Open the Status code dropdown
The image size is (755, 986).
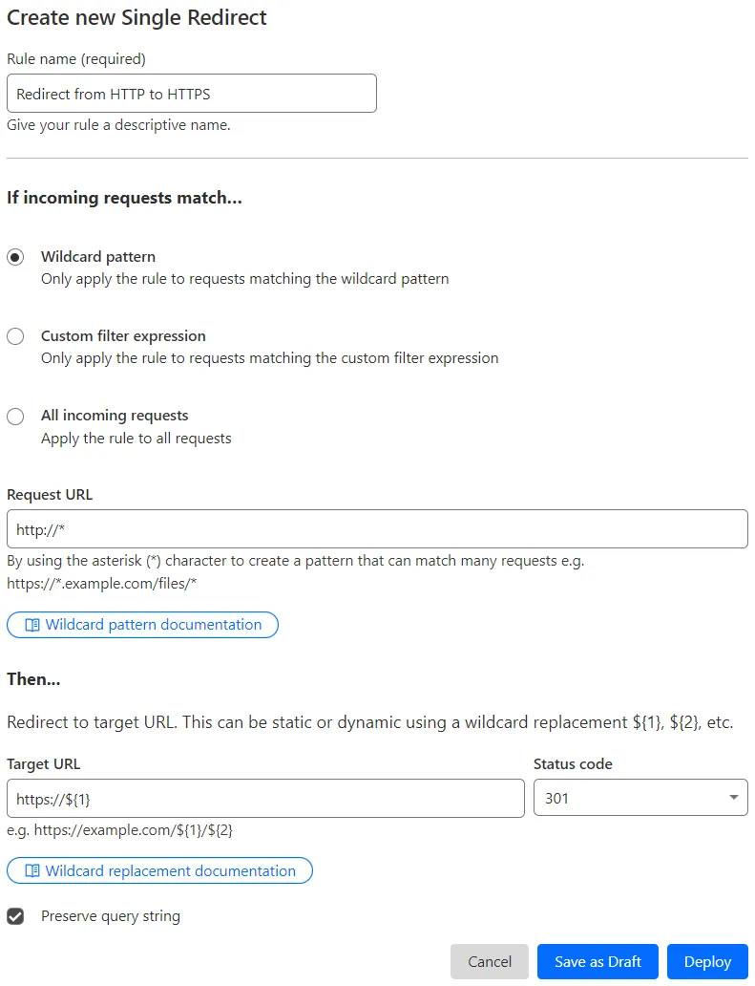tap(640, 797)
